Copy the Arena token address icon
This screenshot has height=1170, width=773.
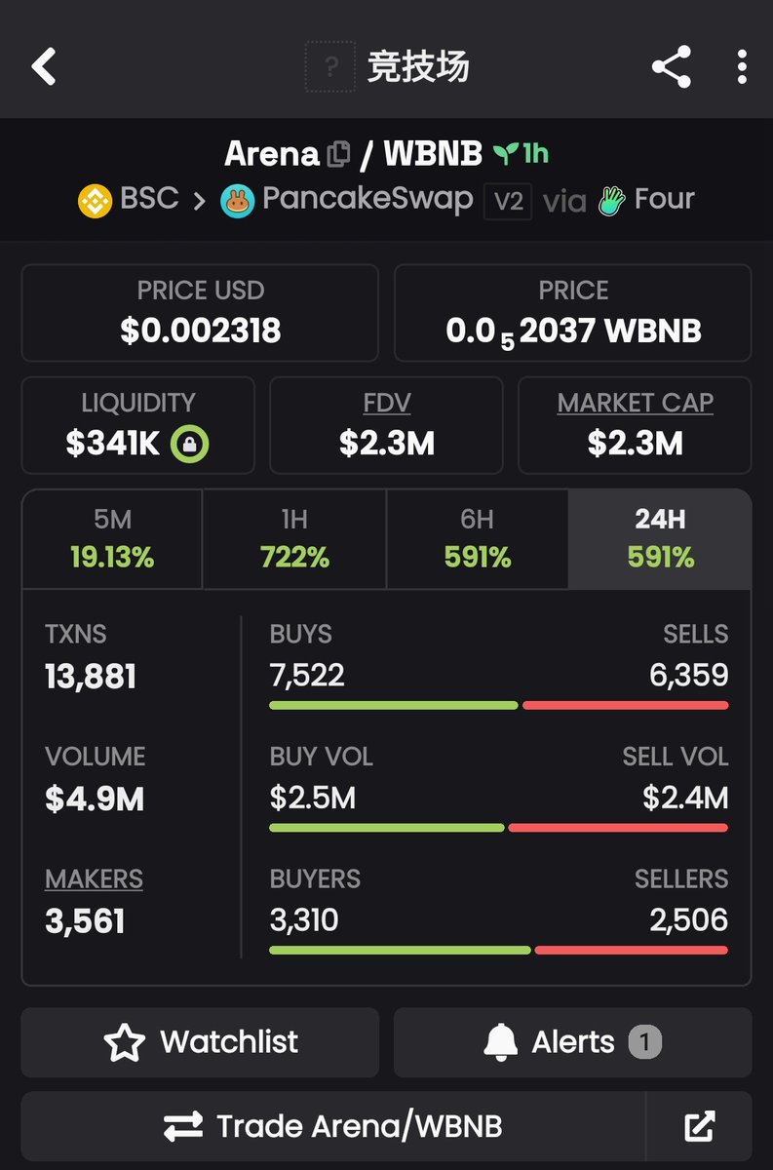[x=339, y=154]
